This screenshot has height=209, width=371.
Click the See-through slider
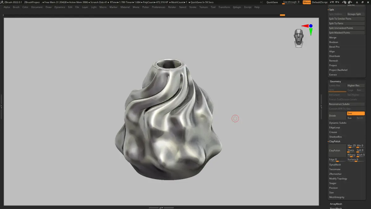point(291,2)
